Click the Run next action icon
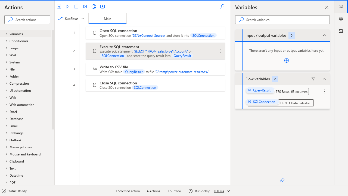Screen dimensions: 348x196 point(85,7)
